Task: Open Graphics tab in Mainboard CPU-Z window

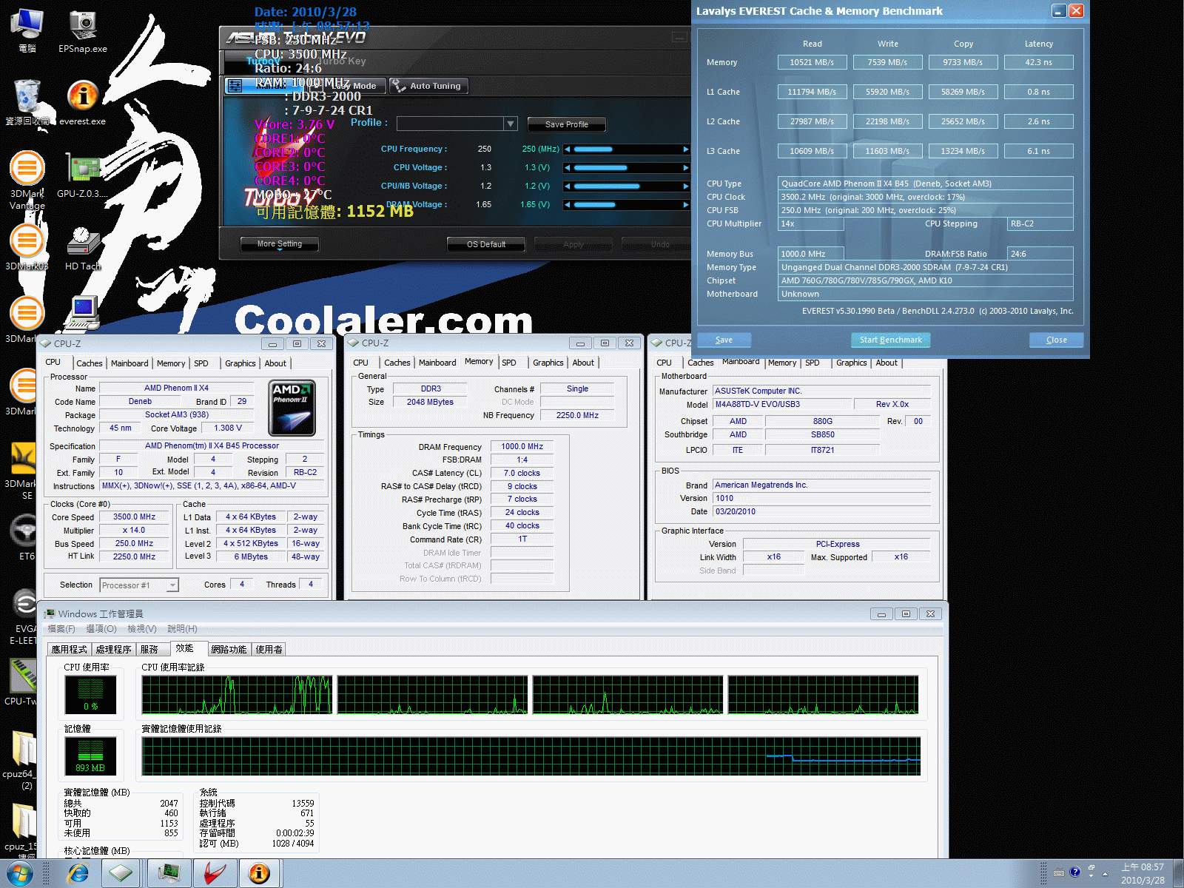Action: (851, 363)
